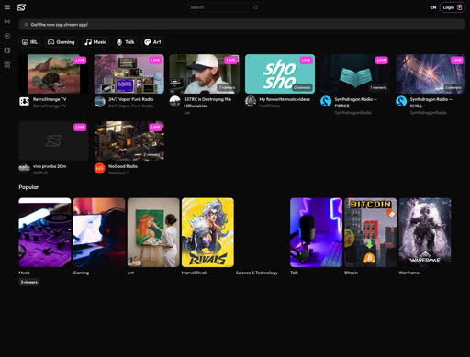Open the Gaming popular category card

pos(99,232)
